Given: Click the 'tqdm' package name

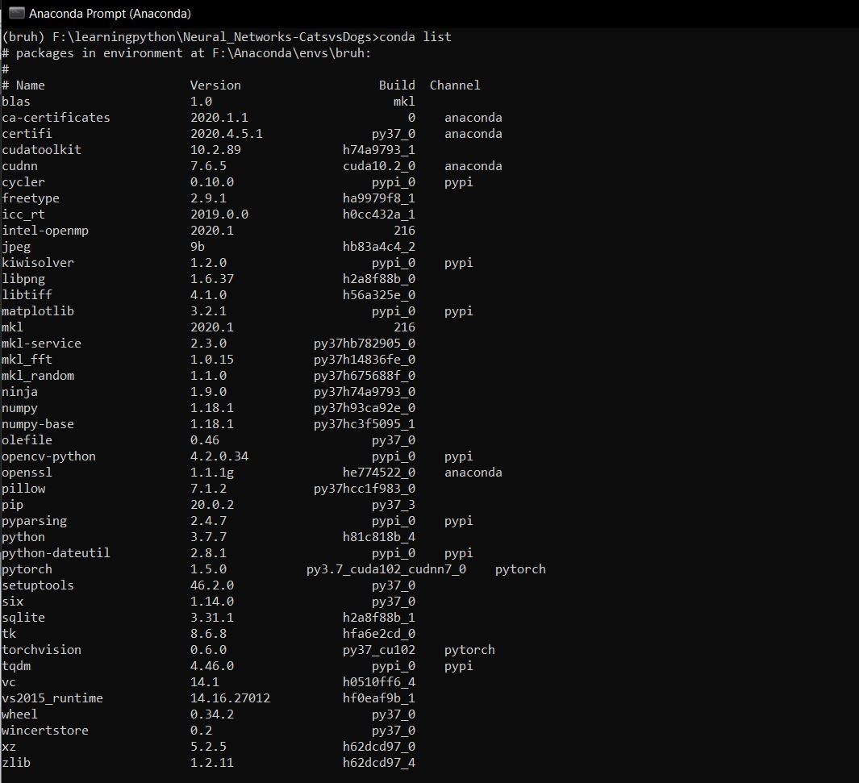Looking at the screenshot, I should (x=16, y=666).
